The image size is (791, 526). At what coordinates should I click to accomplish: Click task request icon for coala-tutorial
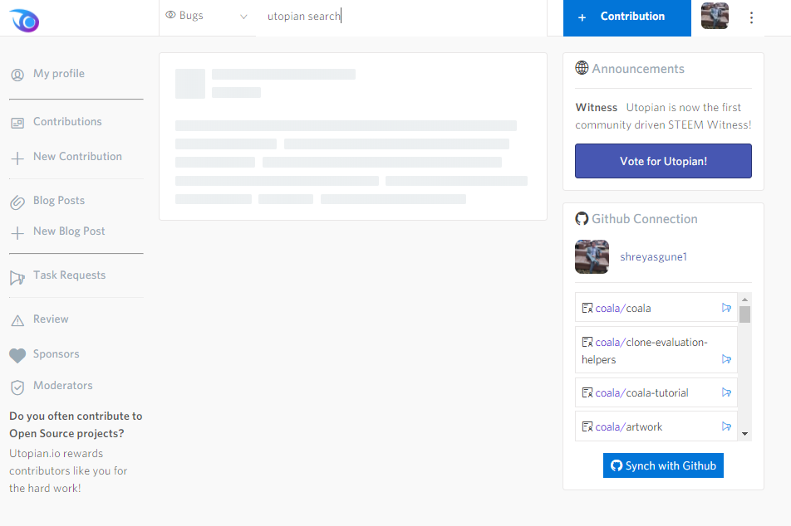click(x=726, y=392)
